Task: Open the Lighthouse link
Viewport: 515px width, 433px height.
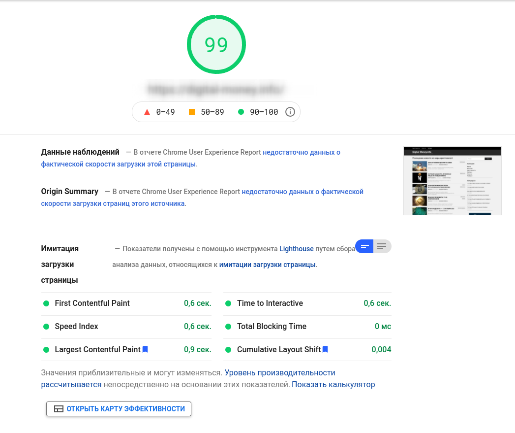Action: pyautogui.click(x=297, y=249)
